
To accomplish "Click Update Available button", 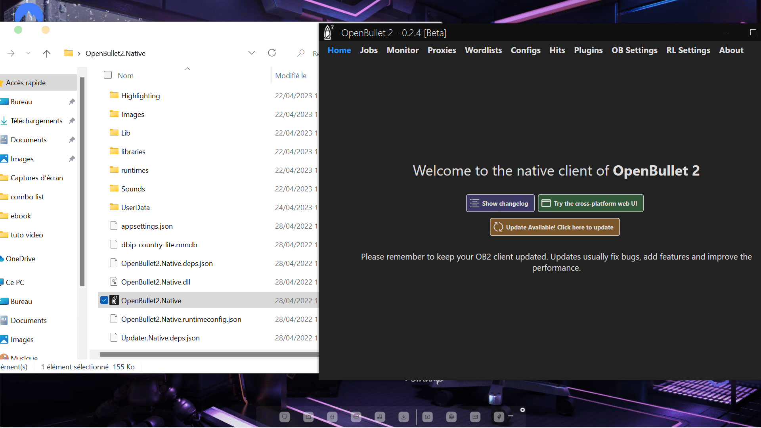I will pos(554,227).
